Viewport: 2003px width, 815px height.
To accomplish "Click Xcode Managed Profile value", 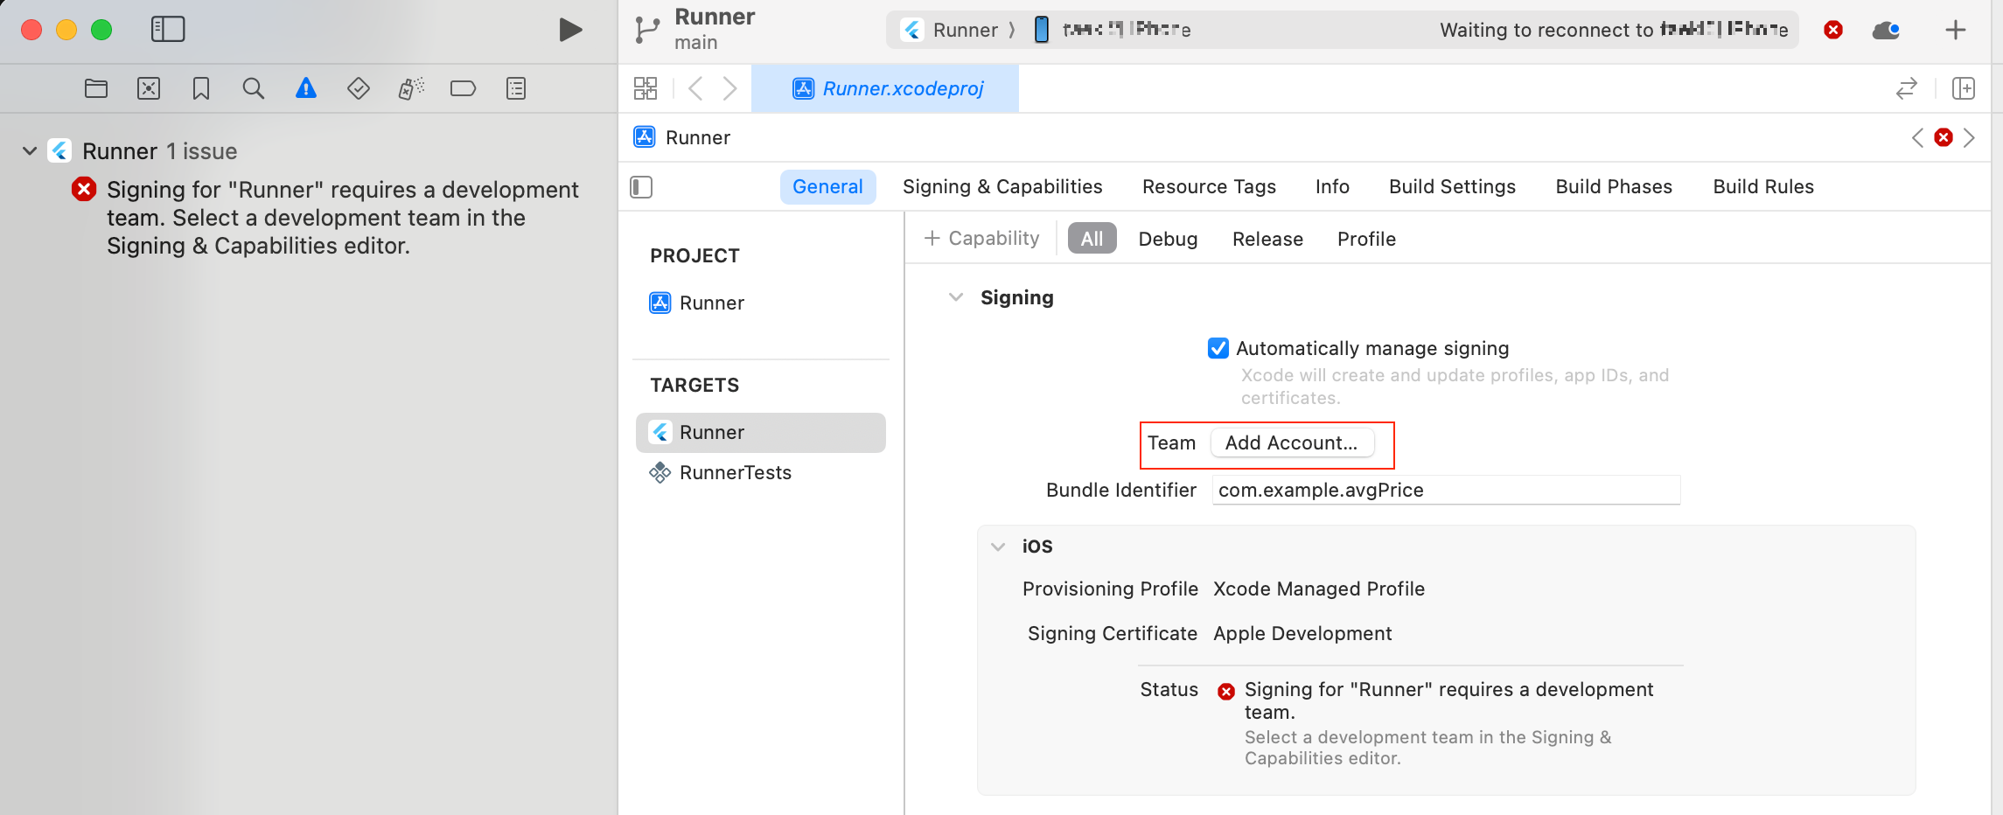I will click(x=1319, y=589).
